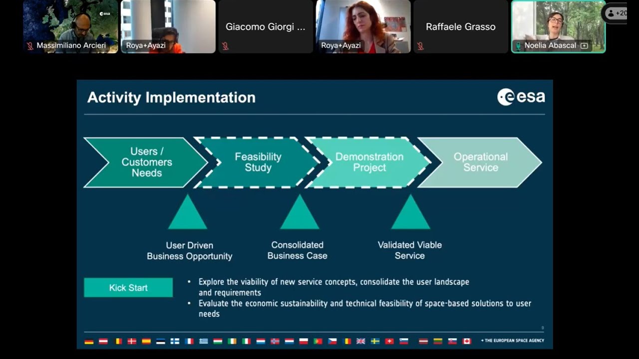This screenshot has width=639, height=359.
Task: Click triangle above Consolidated Business Case
Action: pyautogui.click(x=300, y=212)
